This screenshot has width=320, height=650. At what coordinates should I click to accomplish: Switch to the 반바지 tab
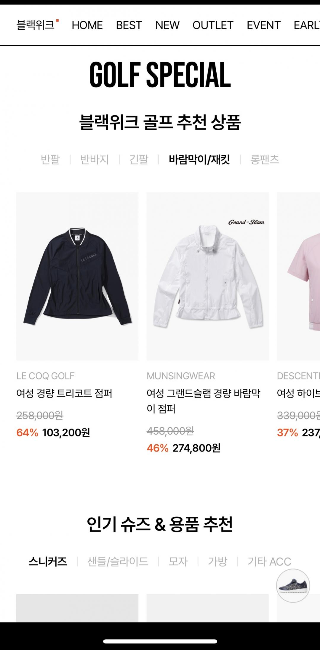95,159
